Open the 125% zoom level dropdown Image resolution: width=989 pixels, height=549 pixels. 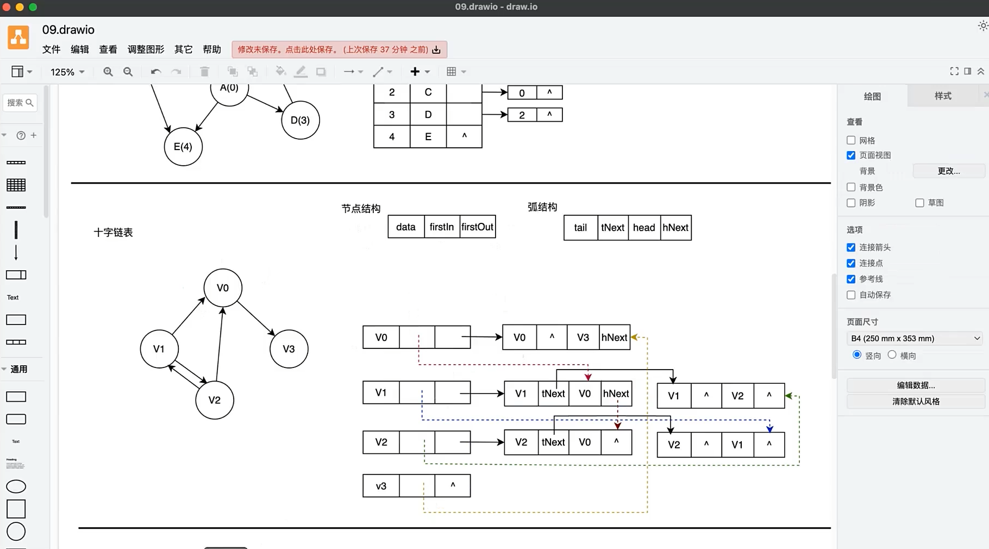pos(67,72)
